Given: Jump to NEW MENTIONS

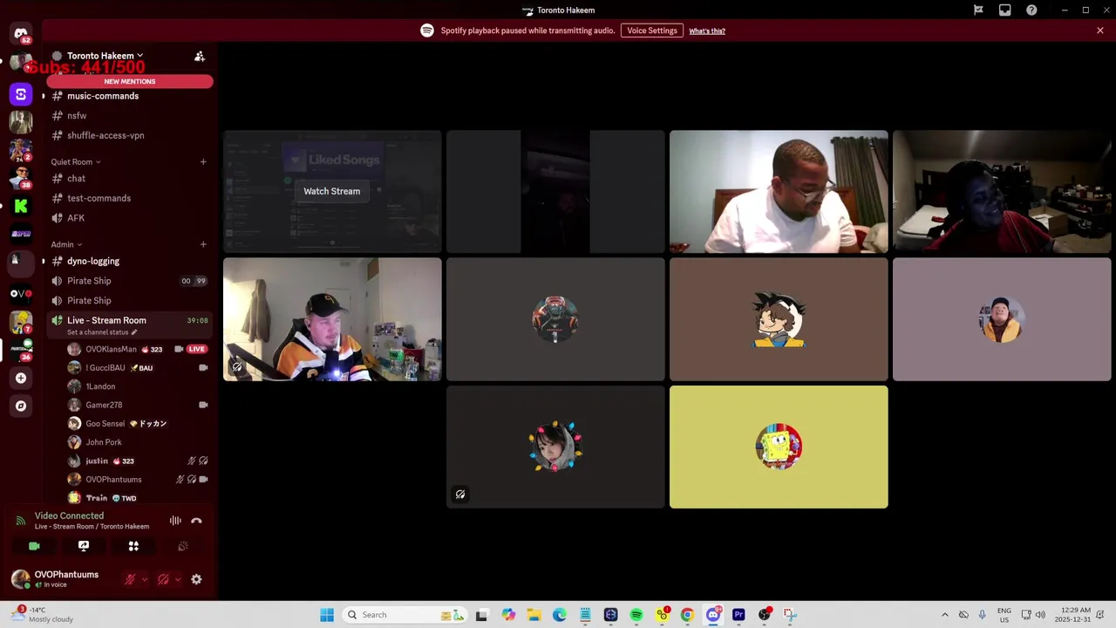Looking at the screenshot, I should pyautogui.click(x=130, y=81).
